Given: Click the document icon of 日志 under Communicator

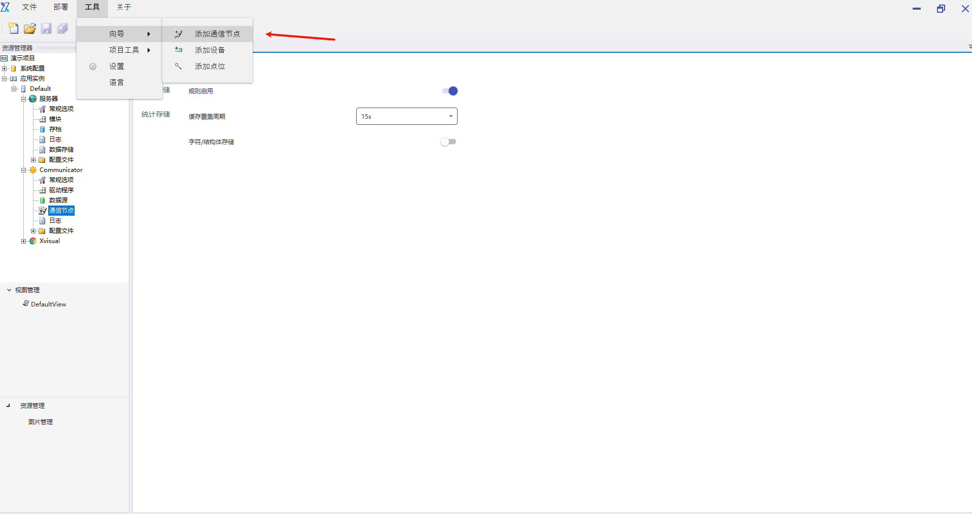Looking at the screenshot, I should 43,221.
